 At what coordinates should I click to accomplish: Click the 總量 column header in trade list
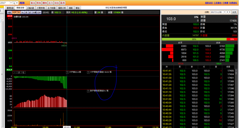[x=228, y=67]
